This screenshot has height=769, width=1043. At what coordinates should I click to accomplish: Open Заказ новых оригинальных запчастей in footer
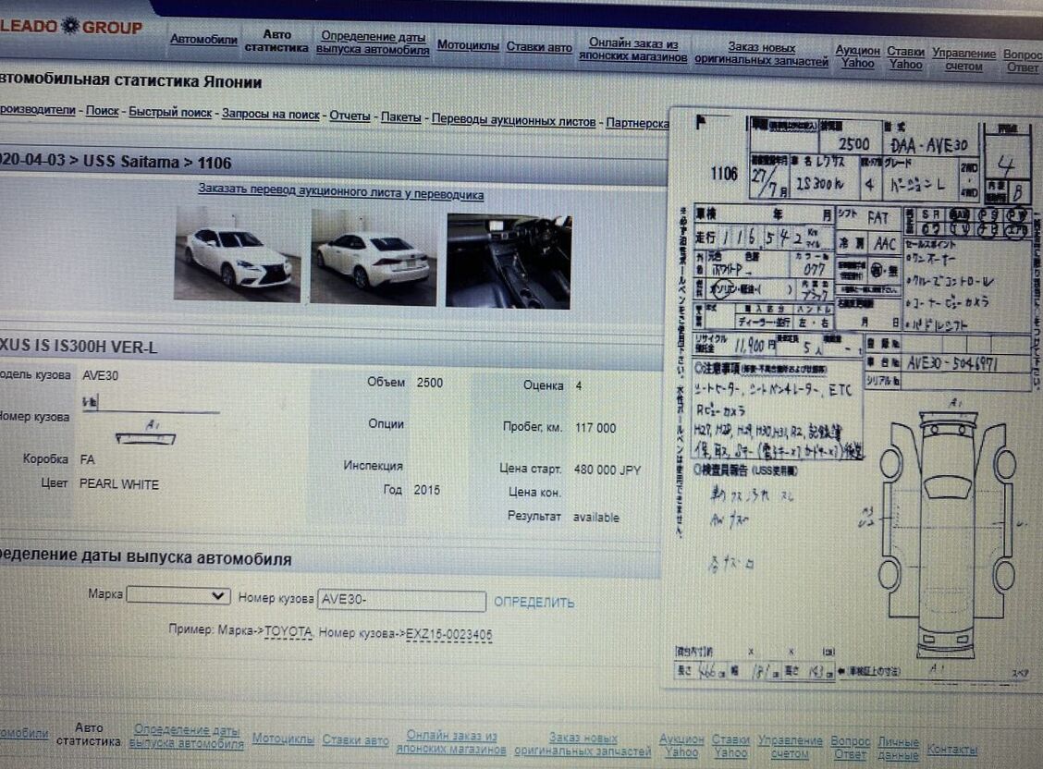click(x=583, y=744)
